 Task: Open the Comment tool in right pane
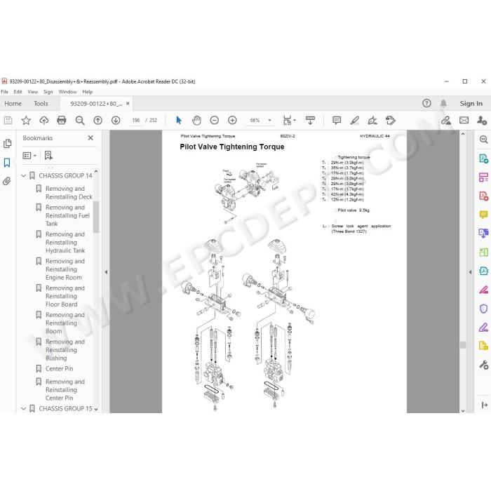tap(484, 215)
